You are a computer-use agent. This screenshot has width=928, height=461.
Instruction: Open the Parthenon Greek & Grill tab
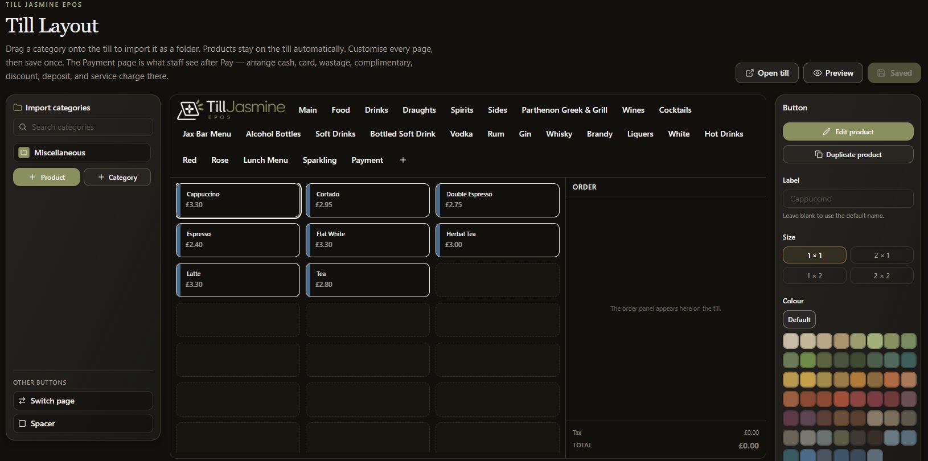(x=564, y=110)
